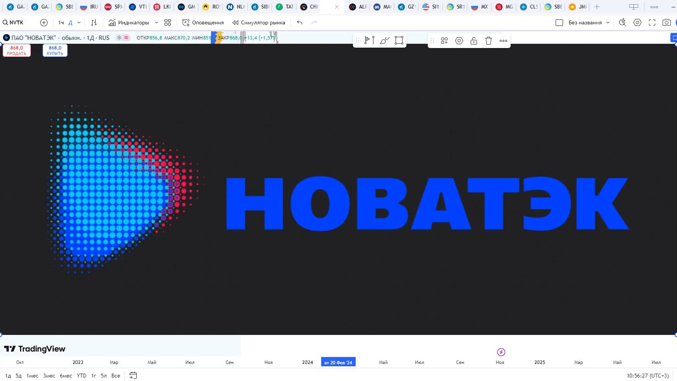Open a new browser tab with plus

coord(597,7)
